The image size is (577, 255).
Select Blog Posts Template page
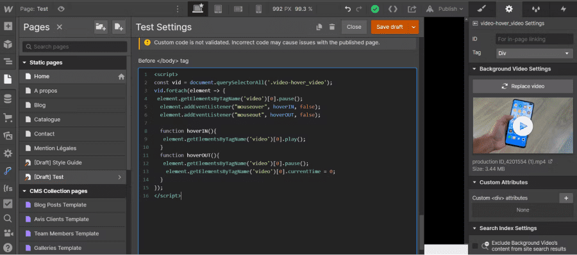tap(73, 205)
